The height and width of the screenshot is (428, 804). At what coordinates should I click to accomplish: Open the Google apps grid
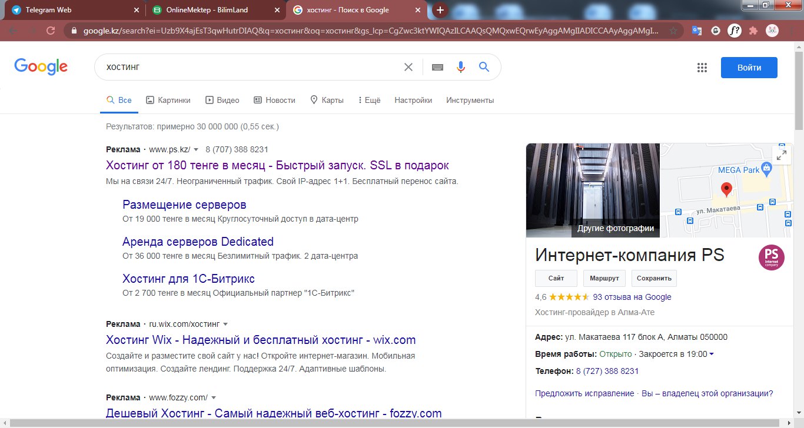point(702,68)
